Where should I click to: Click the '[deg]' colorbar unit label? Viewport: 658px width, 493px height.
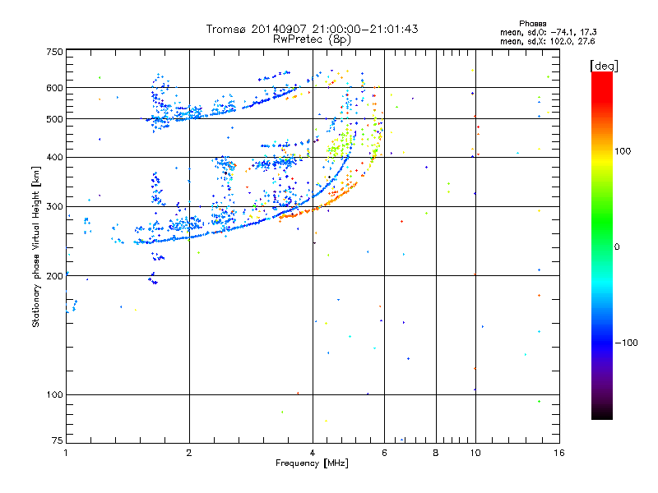604,67
